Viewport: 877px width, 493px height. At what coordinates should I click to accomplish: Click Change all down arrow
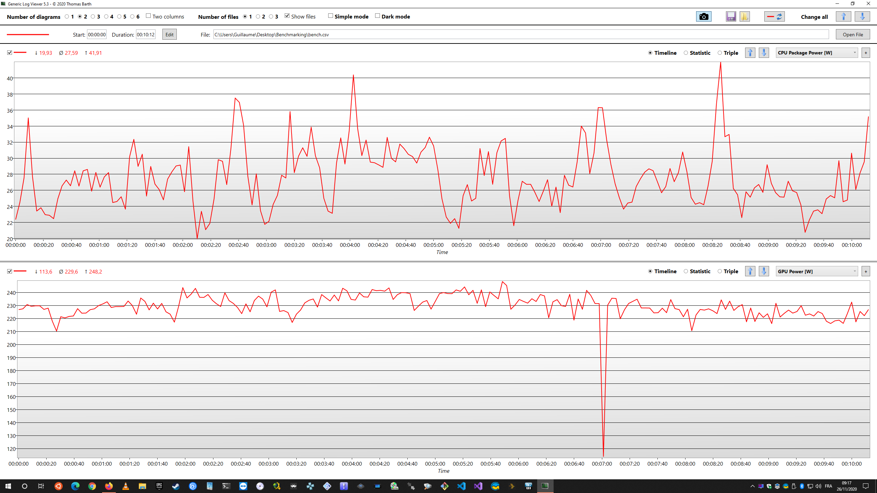tap(862, 16)
